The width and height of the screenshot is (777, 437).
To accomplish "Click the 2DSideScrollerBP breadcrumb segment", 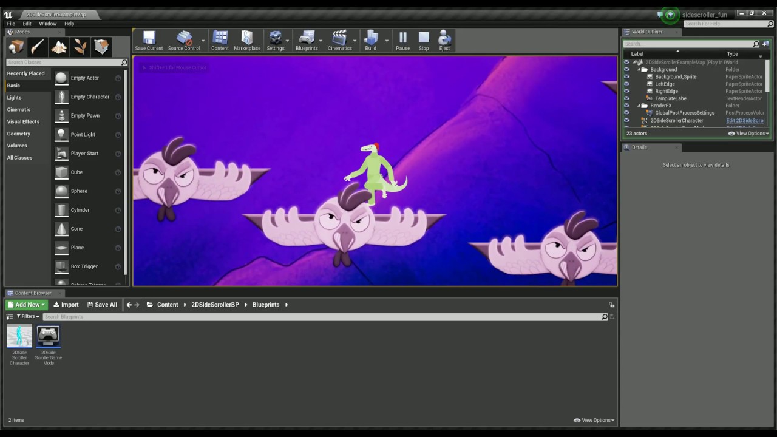I will (215, 305).
